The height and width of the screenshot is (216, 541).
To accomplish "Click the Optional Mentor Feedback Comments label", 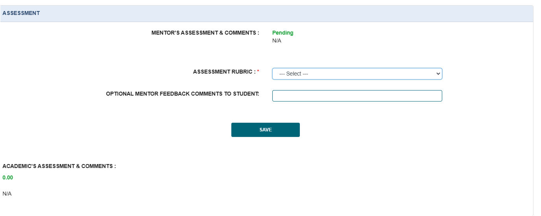I will click(x=183, y=94).
